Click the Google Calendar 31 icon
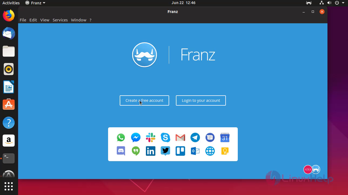 [x=225, y=138]
